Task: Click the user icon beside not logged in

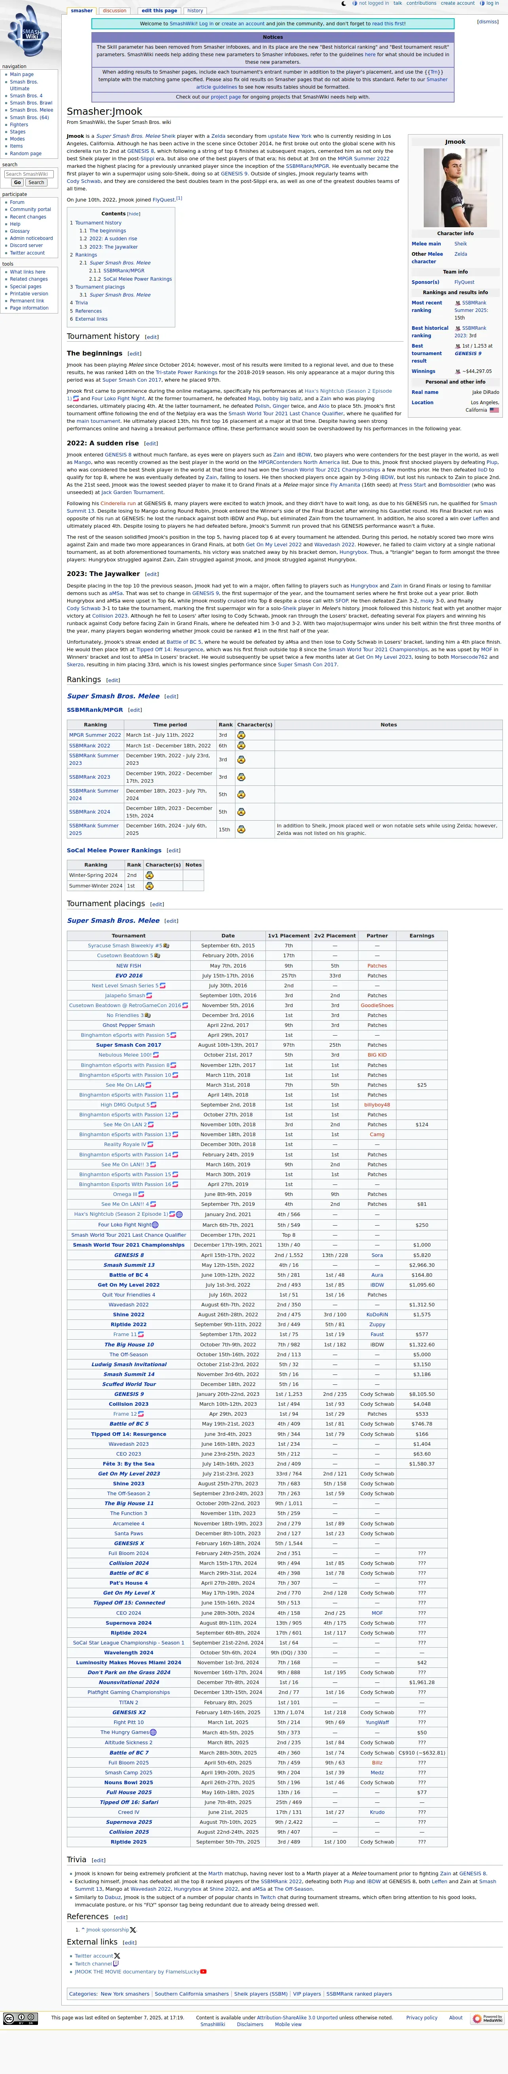Action: click(x=356, y=3)
